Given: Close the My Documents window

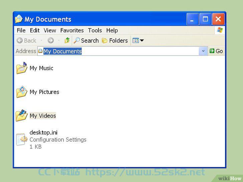Looking at the screenshot, I should click(218, 19).
